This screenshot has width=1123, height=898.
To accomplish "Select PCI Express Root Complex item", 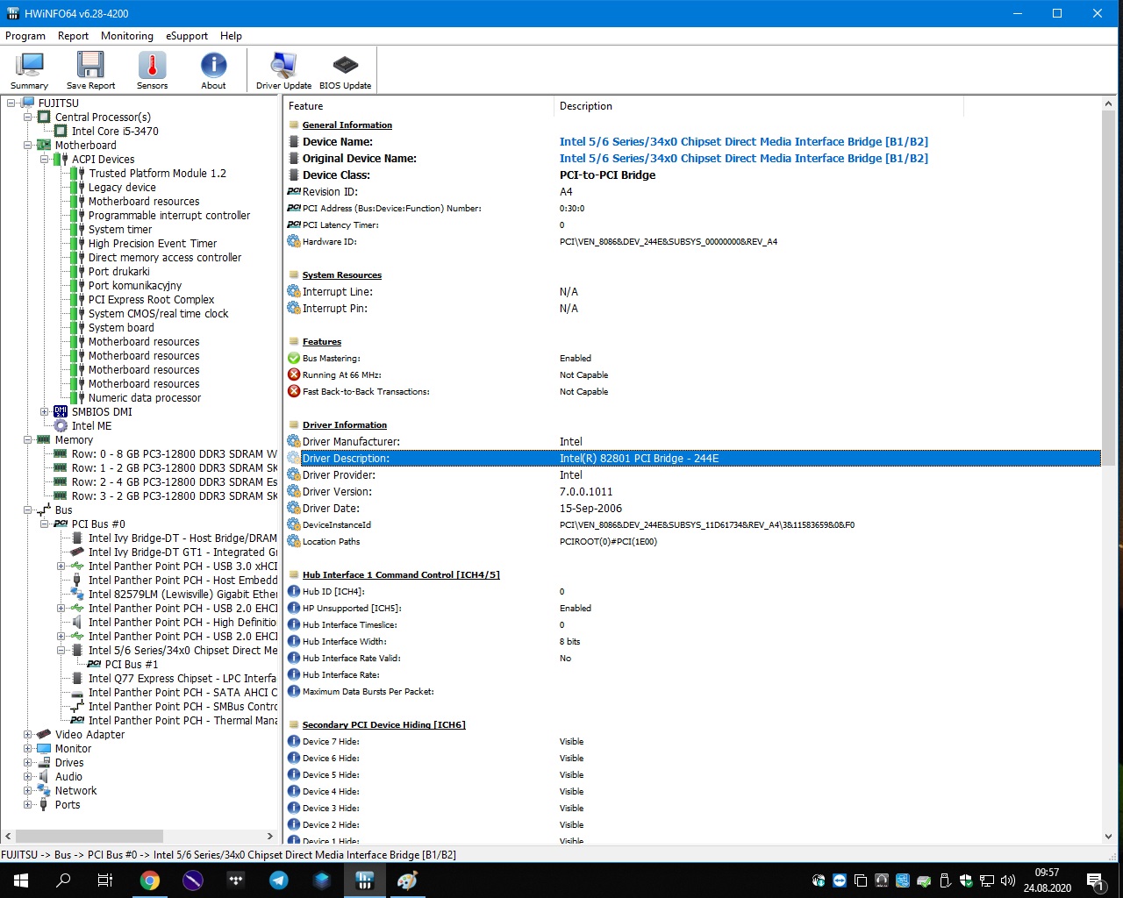I will pos(151,300).
